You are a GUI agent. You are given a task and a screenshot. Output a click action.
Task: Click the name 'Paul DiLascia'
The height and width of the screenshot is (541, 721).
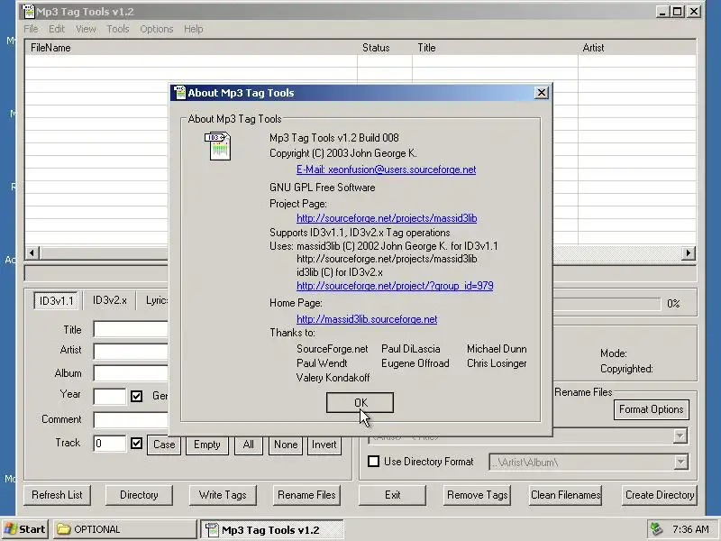click(x=411, y=349)
